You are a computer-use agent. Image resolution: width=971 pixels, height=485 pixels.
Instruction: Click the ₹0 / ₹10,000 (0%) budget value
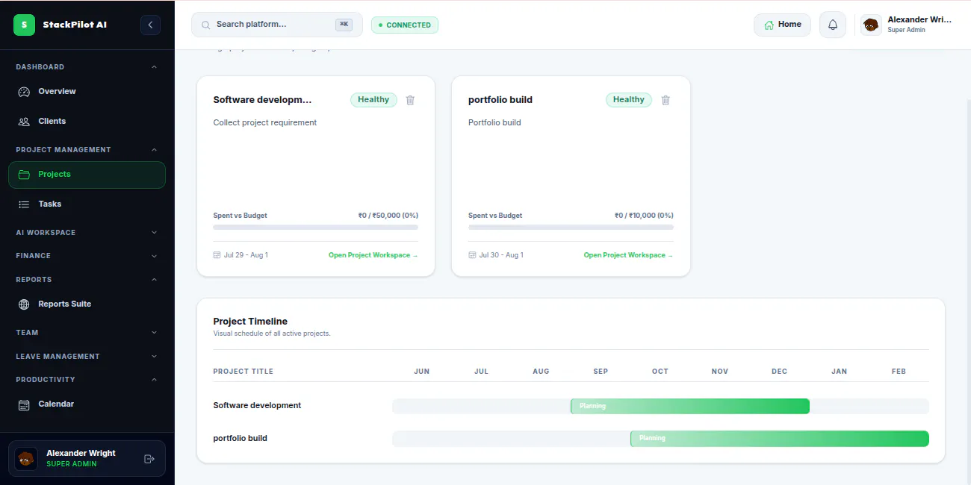pos(644,216)
